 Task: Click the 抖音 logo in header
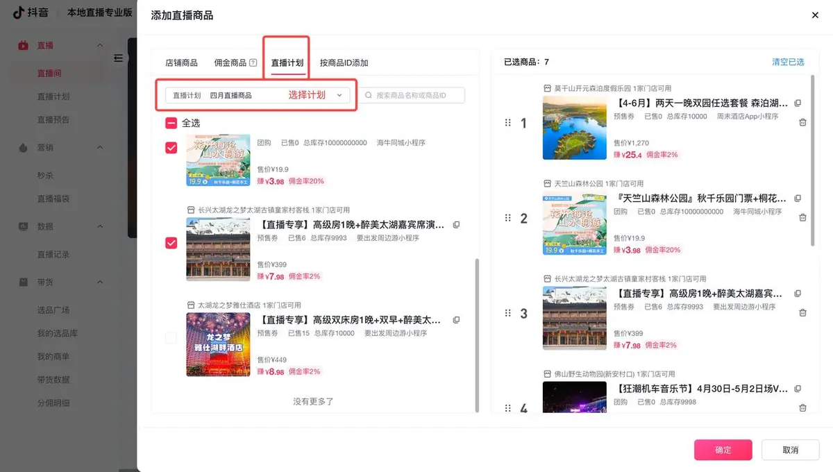[31, 12]
